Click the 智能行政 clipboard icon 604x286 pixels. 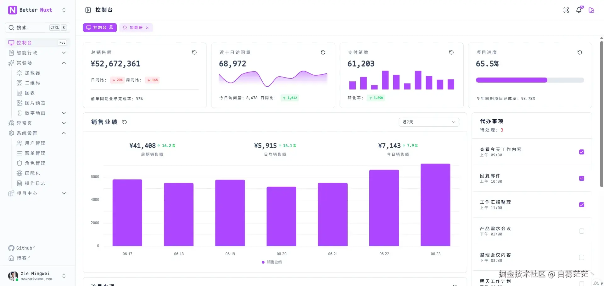coord(11,53)
